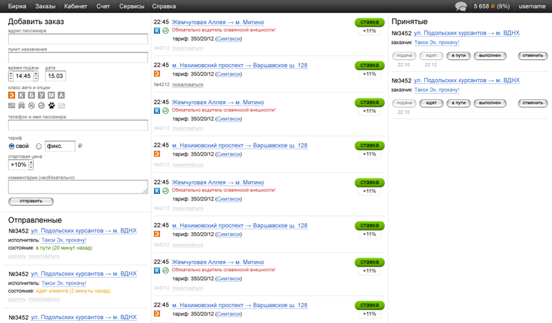Screen dimensions: 552x323
Task: Open the username account menu
Action: point(532,6)
